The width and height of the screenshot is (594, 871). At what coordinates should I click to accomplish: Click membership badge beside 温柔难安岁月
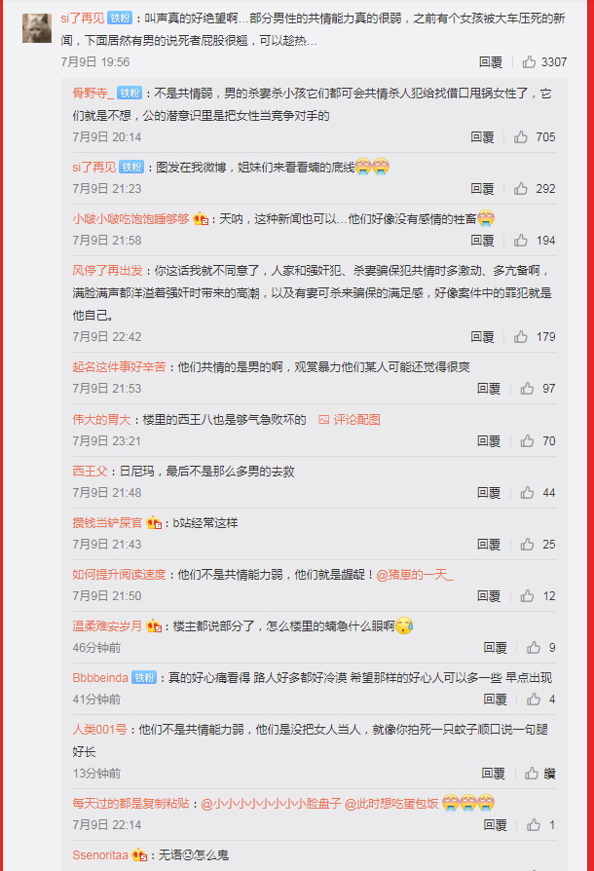click(154, 626)
